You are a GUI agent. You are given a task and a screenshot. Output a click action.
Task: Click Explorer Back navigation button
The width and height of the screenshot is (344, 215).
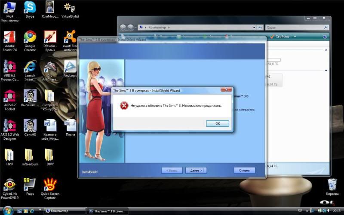pos(123,28)
